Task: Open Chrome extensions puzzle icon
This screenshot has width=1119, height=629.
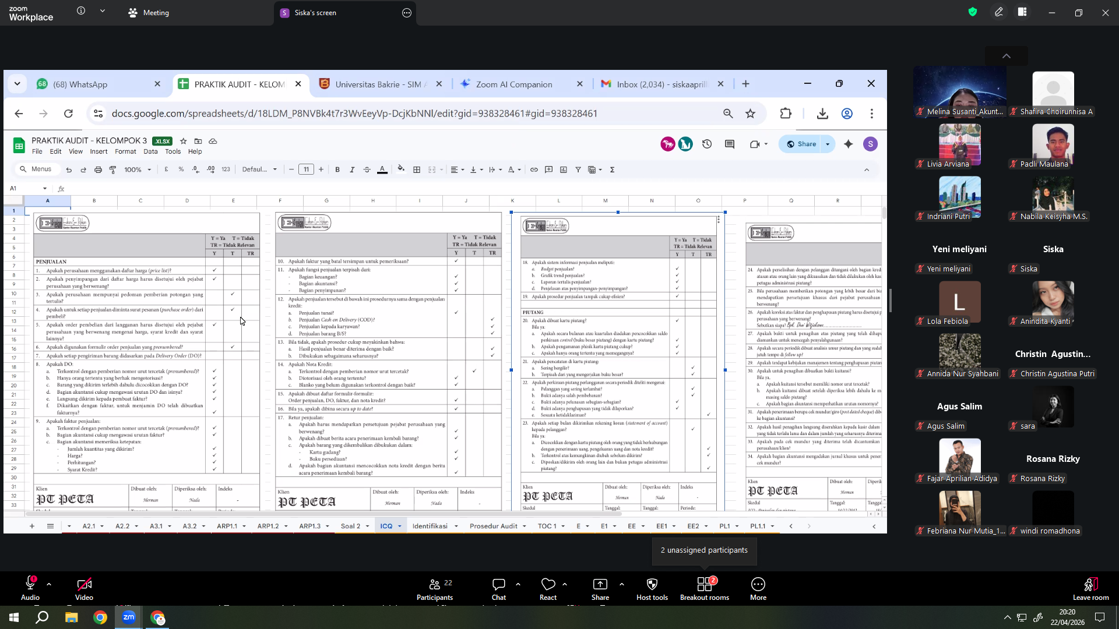Action: point(786,114)
